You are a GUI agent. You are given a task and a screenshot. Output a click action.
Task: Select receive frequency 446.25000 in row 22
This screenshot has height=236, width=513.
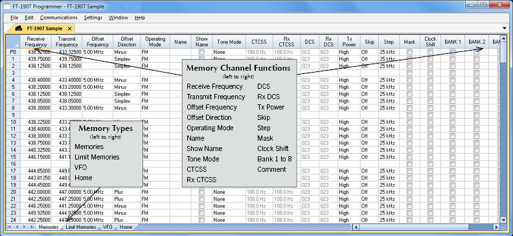[x=36, y=206]
